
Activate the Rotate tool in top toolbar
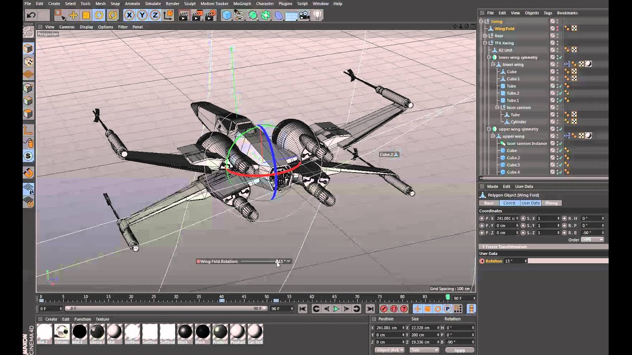pyautogui.click(x=99, y=15)
